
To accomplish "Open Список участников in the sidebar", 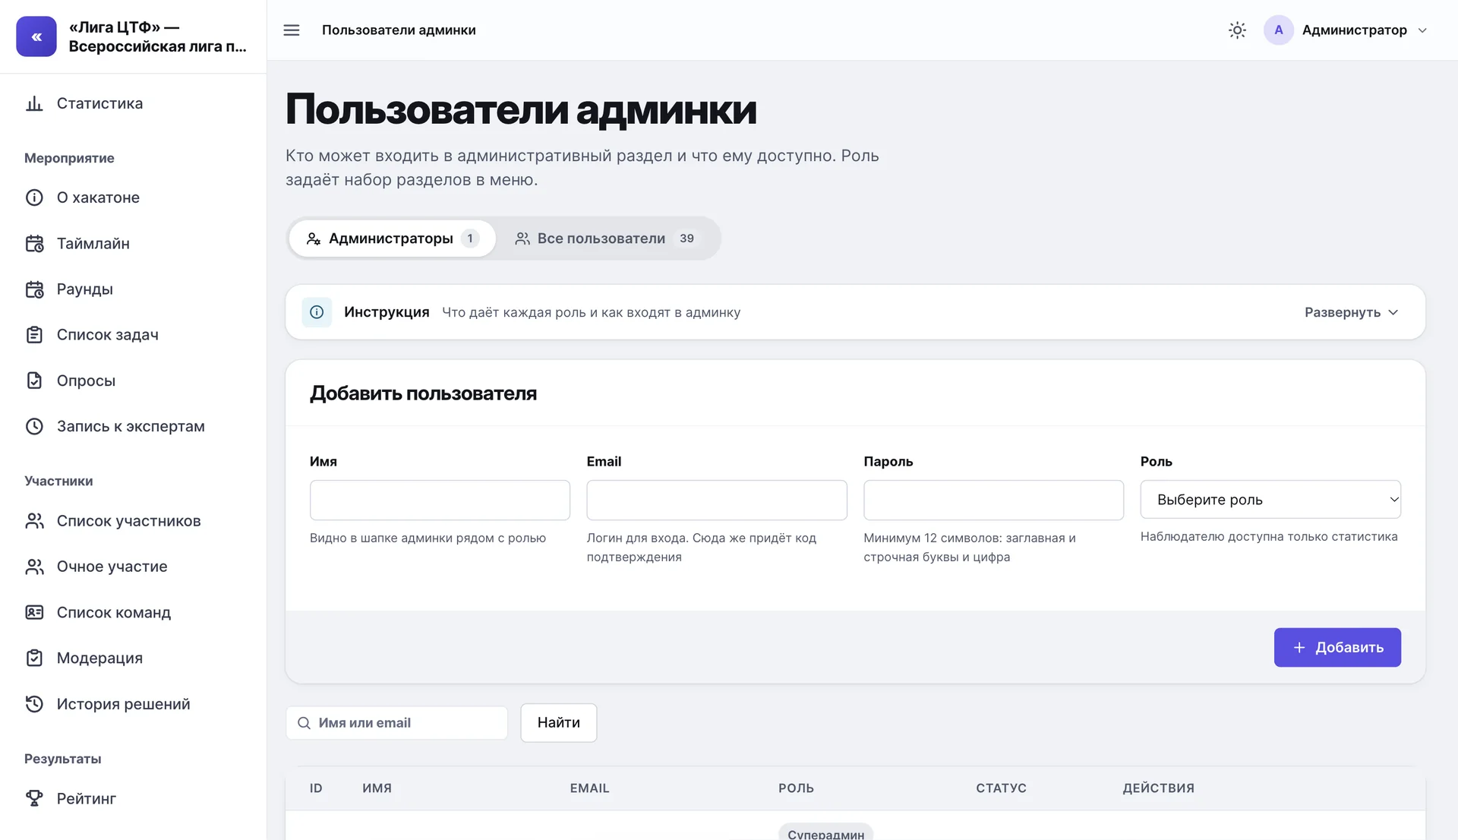I will [133, 521].
